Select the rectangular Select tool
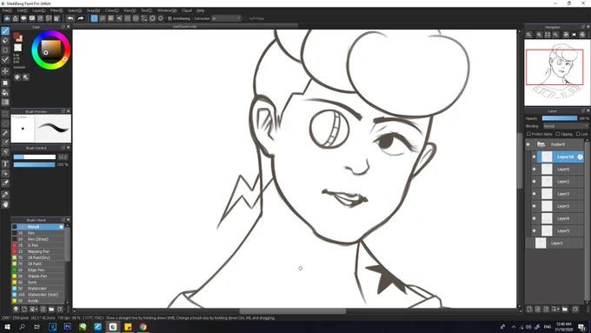 click(5, 114)
